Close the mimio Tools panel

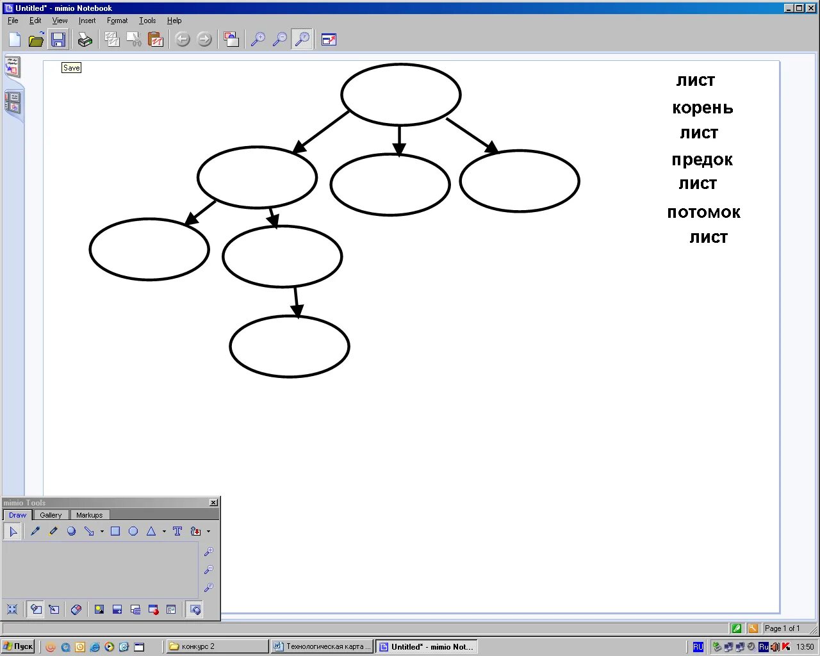point(214,503)
